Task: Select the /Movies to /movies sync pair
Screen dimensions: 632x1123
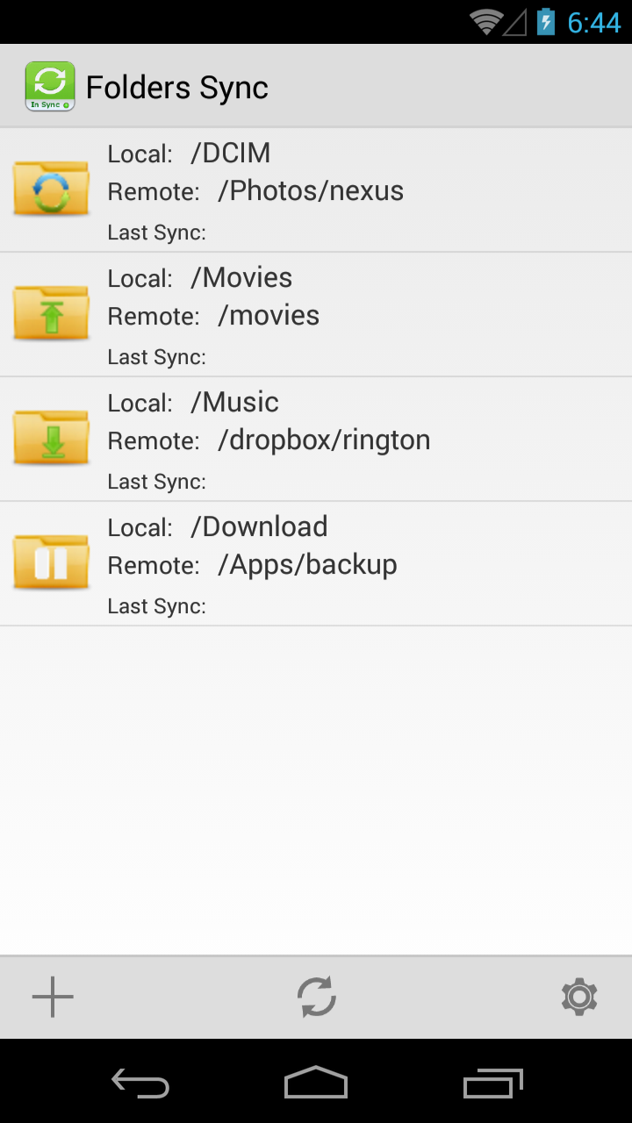Action: pos(316,313)
